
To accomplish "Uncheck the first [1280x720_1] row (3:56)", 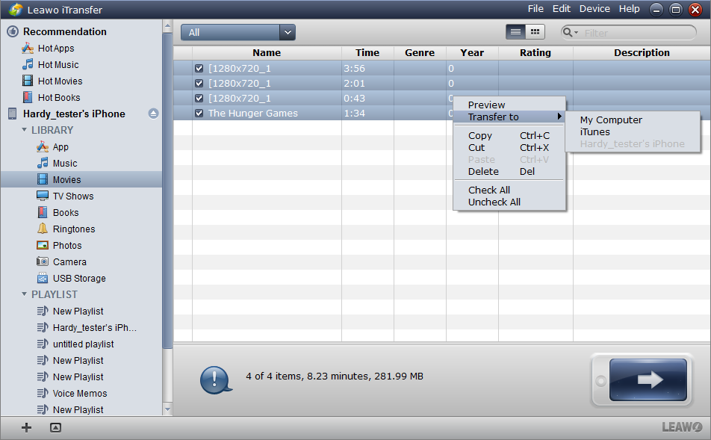I will [199, 69].
